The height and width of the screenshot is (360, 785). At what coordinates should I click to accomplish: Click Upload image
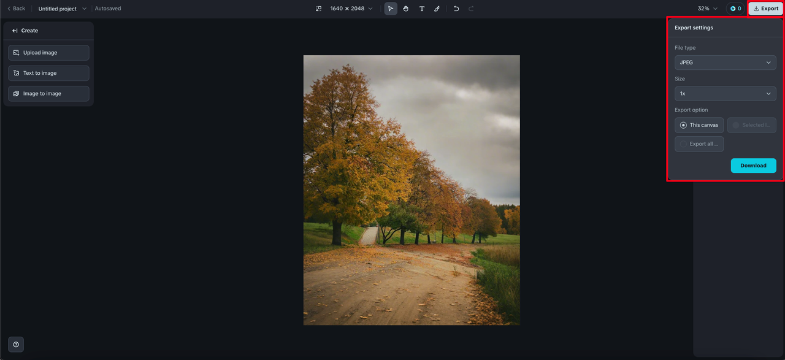pos(48,53)
